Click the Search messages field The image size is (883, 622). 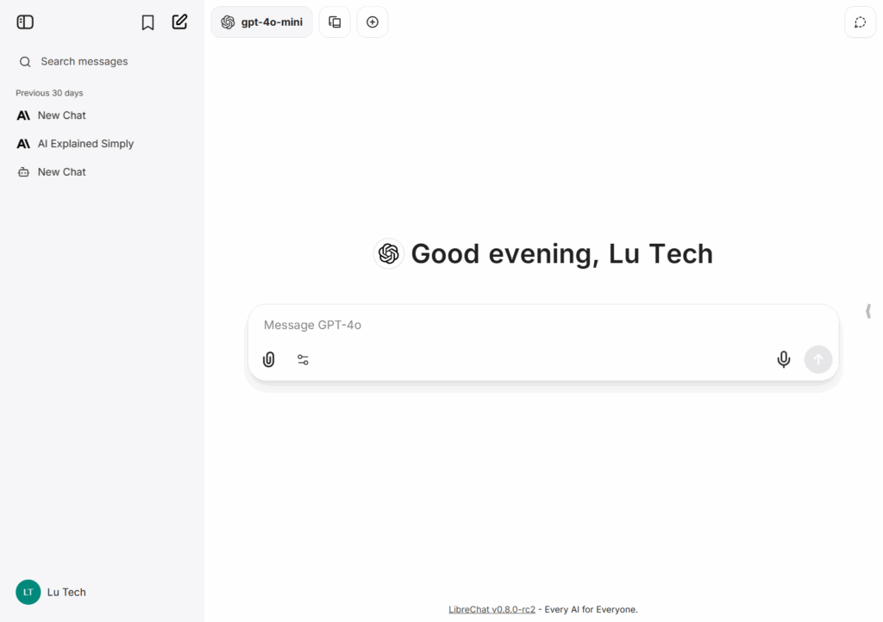point(102,62)
